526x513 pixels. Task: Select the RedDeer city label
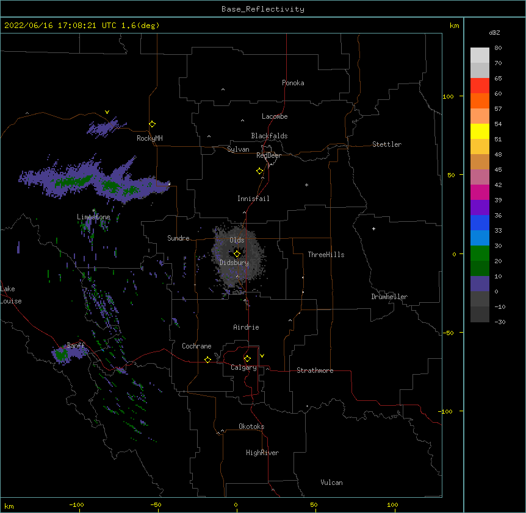point(268,155)
